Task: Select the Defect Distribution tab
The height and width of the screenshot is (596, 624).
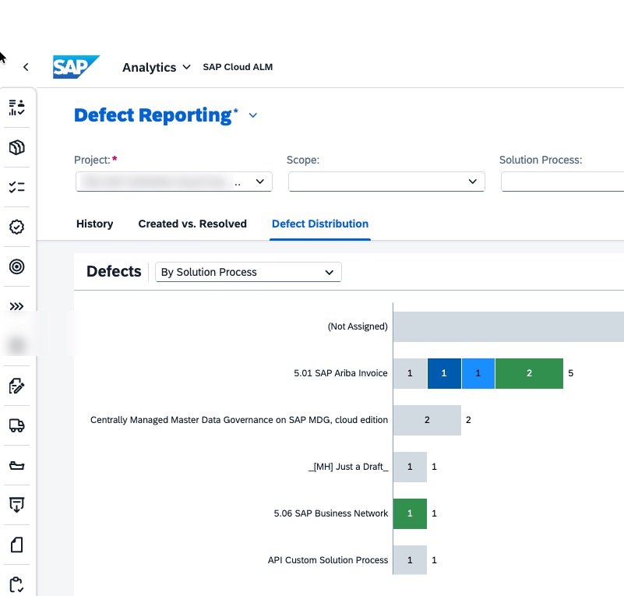Action: point(320,224)
